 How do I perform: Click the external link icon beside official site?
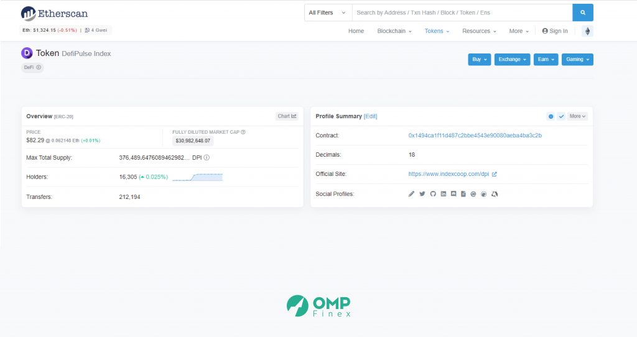click(495, 174)
